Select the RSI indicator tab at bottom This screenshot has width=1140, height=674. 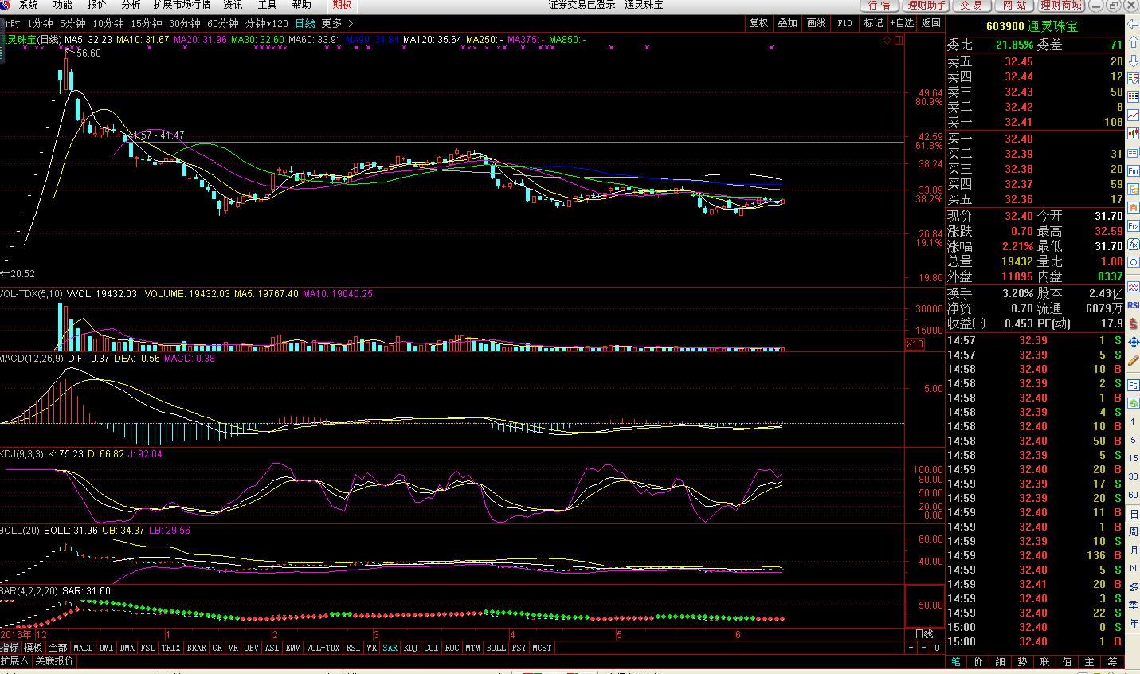352,648
